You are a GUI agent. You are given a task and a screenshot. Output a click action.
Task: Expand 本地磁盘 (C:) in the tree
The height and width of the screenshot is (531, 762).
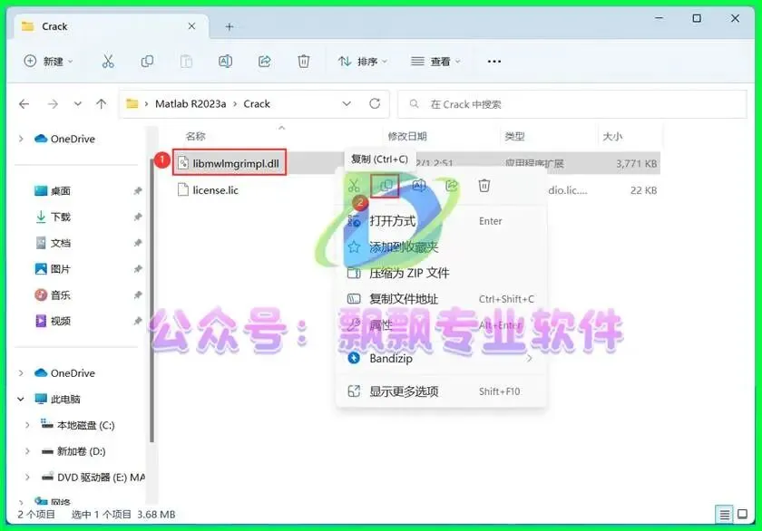click(28, 425)
